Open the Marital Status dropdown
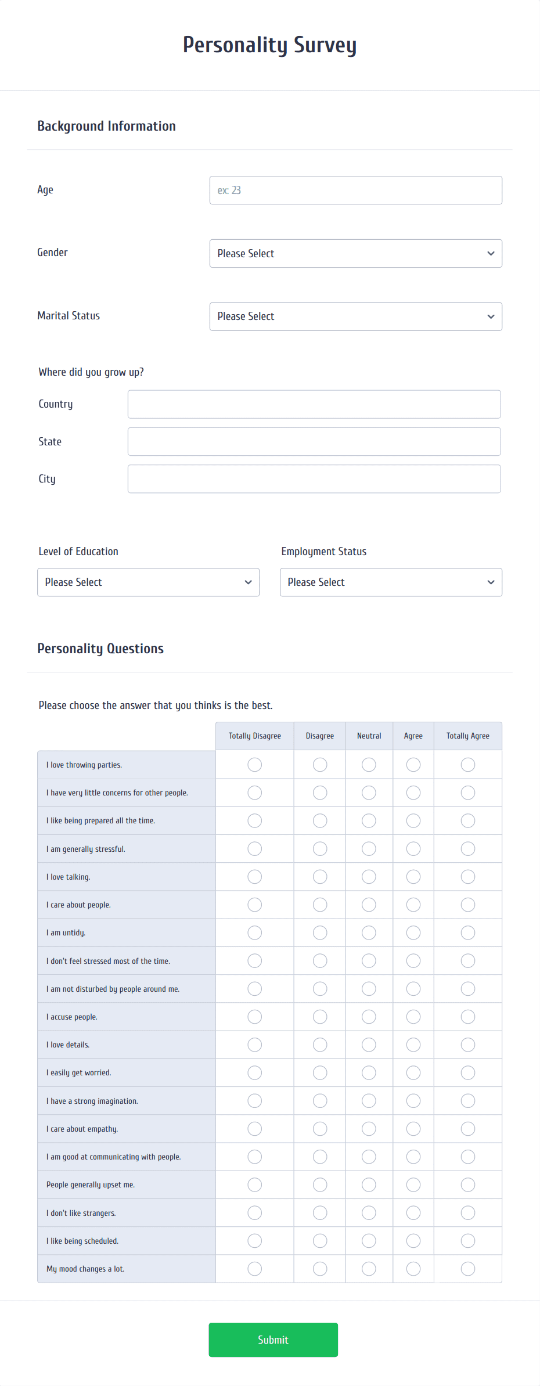540x1386 pixels. (x=355, y=316)
